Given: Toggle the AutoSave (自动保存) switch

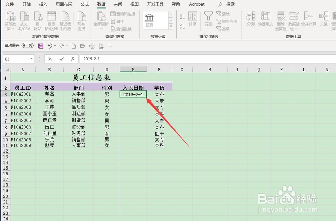Looking at the screenshot, I should [28, 45].
